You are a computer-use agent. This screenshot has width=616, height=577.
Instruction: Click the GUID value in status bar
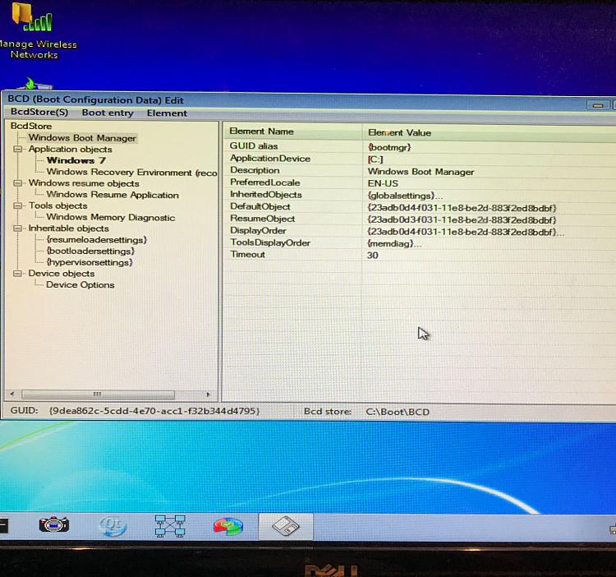pos(154,411)
